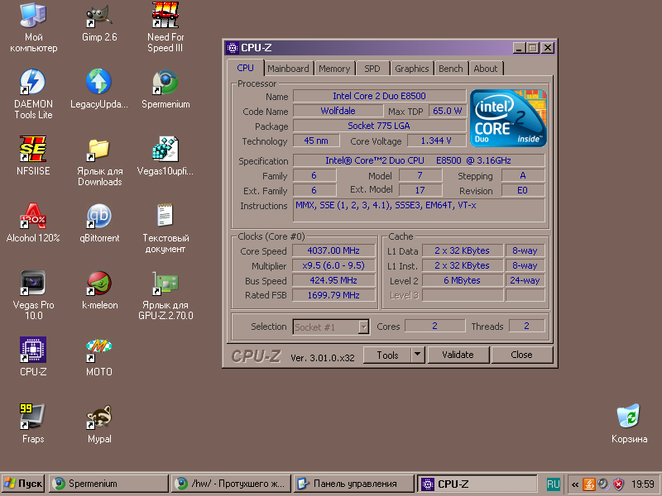Click the CPU-Z title bar chip icon

233,48
